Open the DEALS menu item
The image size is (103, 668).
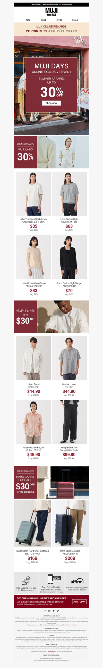[75, 20]
